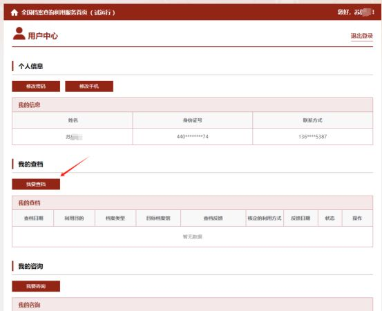The height and width of the screenshot is (311, 382).
Task: Click the 目标档案馆 column header
Action: pyautogui.click(x=158, y=218)
